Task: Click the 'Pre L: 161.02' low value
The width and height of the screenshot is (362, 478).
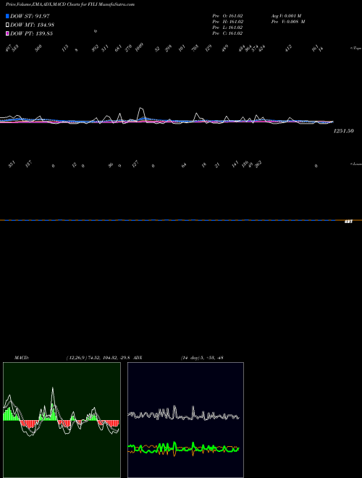Action: [227, 28]
